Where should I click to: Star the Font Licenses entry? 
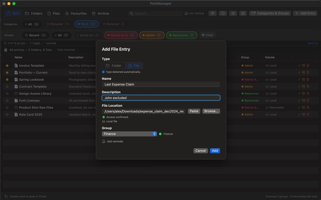click(7, 100)
